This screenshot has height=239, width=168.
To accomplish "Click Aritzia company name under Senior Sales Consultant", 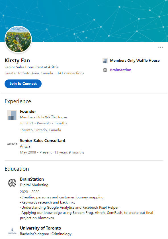I will [25, 146].
